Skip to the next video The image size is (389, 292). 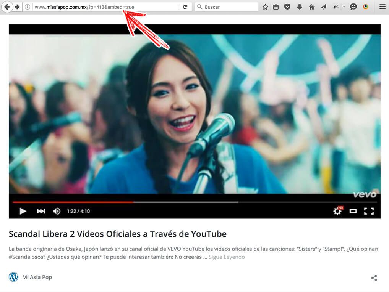41,211
